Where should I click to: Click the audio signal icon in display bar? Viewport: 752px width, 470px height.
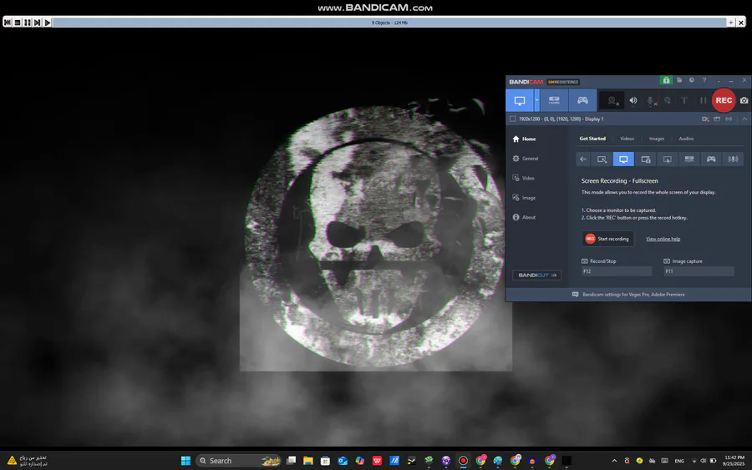point(729,119)
